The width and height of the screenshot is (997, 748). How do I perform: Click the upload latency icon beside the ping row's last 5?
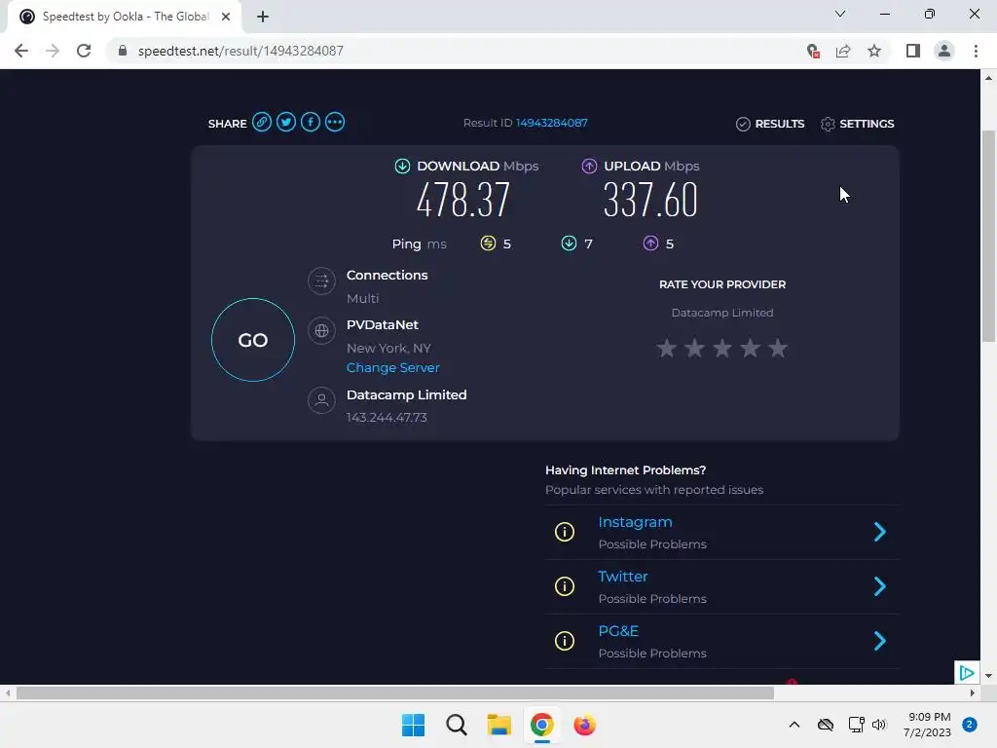click(650, 243)
